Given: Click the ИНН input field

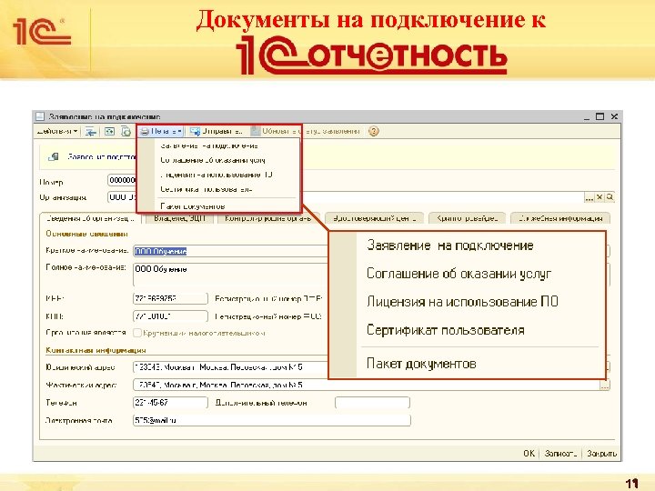Looking at the screenshot, I should [x=170, y=298].
